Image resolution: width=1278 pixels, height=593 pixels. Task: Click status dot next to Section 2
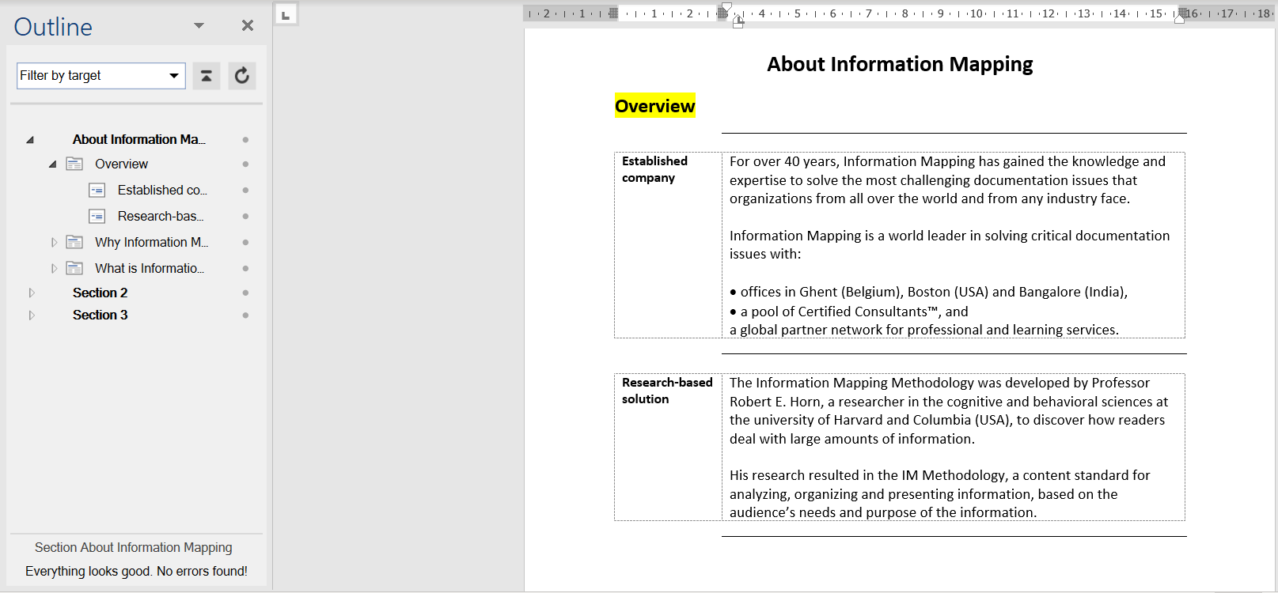coord(245,293)
